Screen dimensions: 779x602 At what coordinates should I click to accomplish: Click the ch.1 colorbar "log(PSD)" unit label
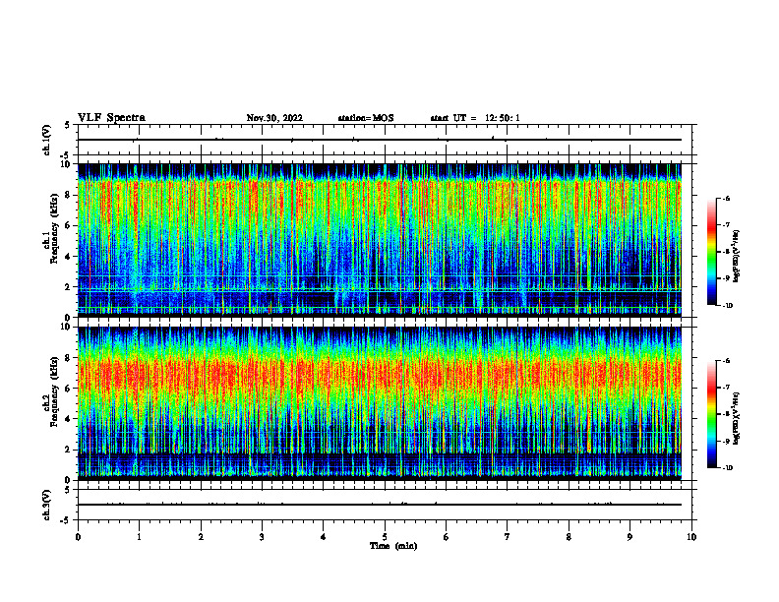737,256
